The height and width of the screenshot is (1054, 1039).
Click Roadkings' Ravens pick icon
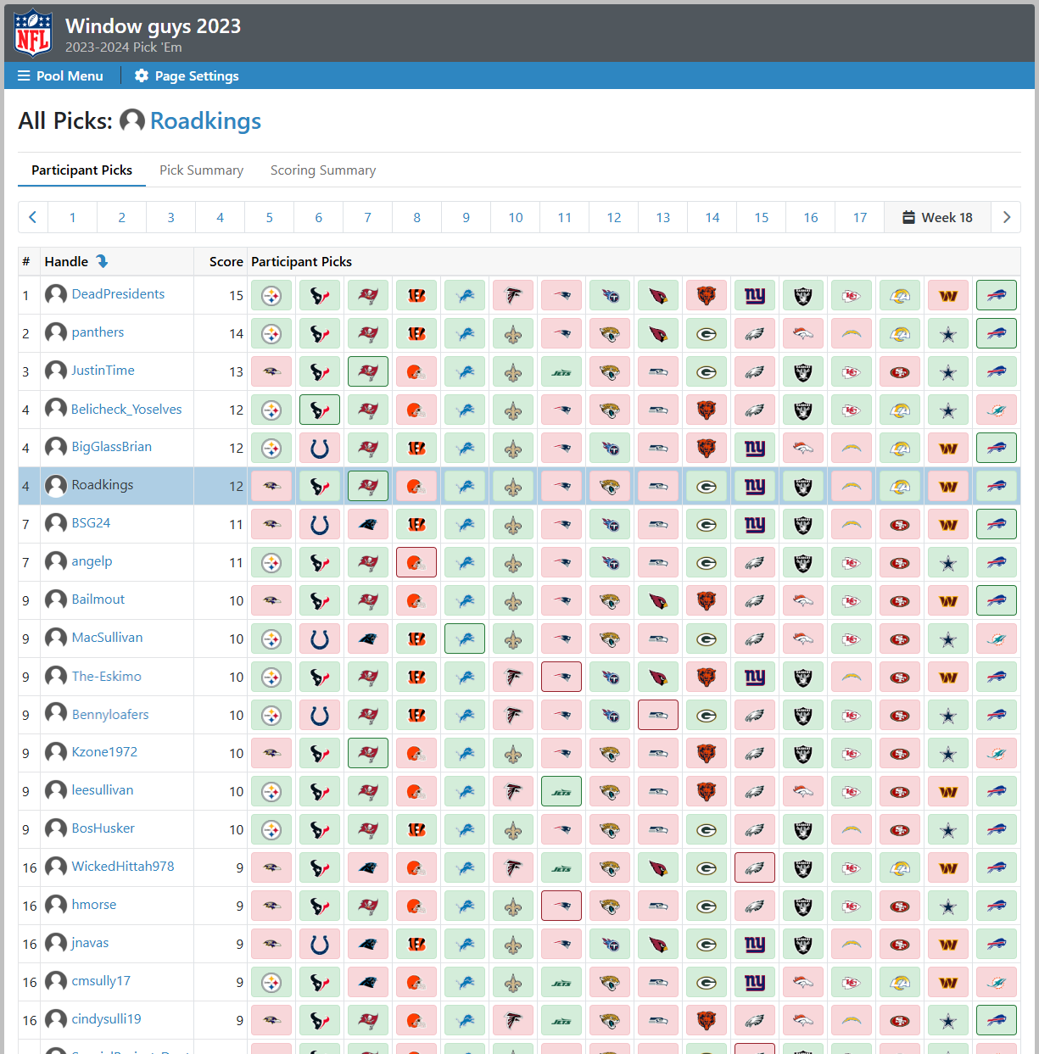(x=271, y=486)
